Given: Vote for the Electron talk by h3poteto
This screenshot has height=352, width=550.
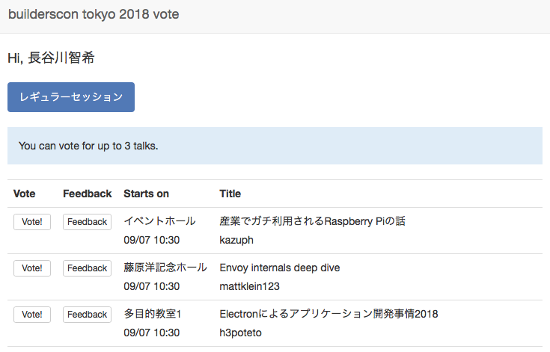Looking at the screenshot, I should click(32, 315).
